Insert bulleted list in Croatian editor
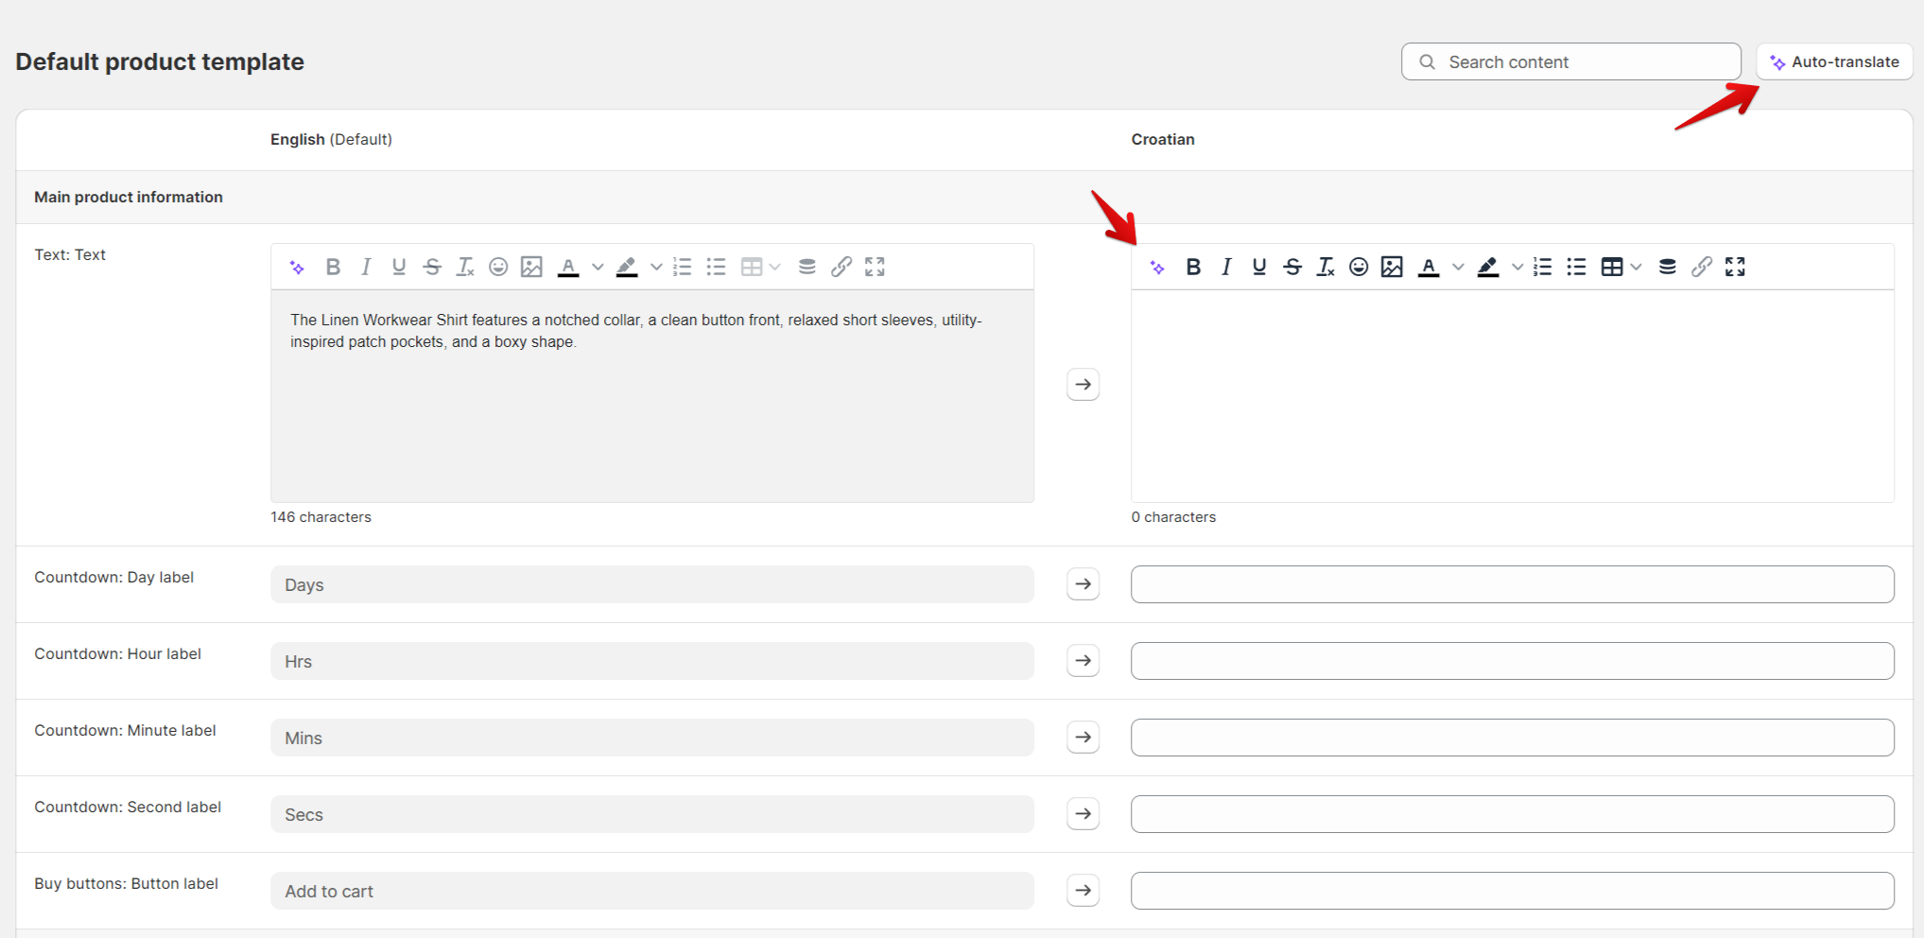The width and height of the screenshot is (1924, 938). click(1576, 268)
